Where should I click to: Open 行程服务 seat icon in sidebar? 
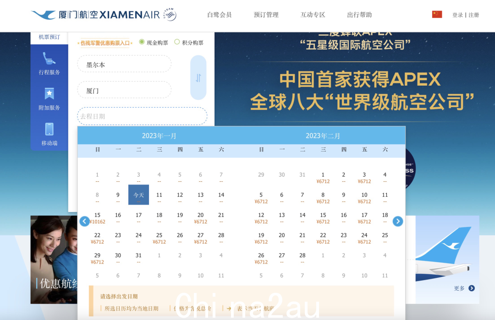[x=49, y=58]
